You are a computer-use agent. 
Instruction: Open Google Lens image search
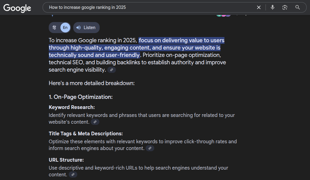click(285, 7)
